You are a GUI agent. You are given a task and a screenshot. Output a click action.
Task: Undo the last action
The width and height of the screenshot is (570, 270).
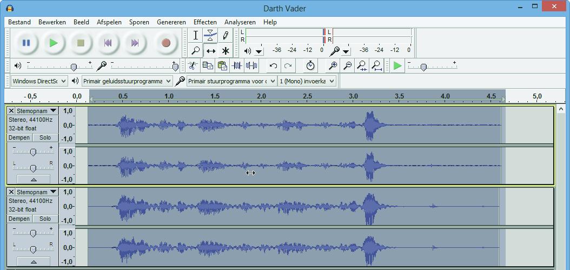coord(273,66)
